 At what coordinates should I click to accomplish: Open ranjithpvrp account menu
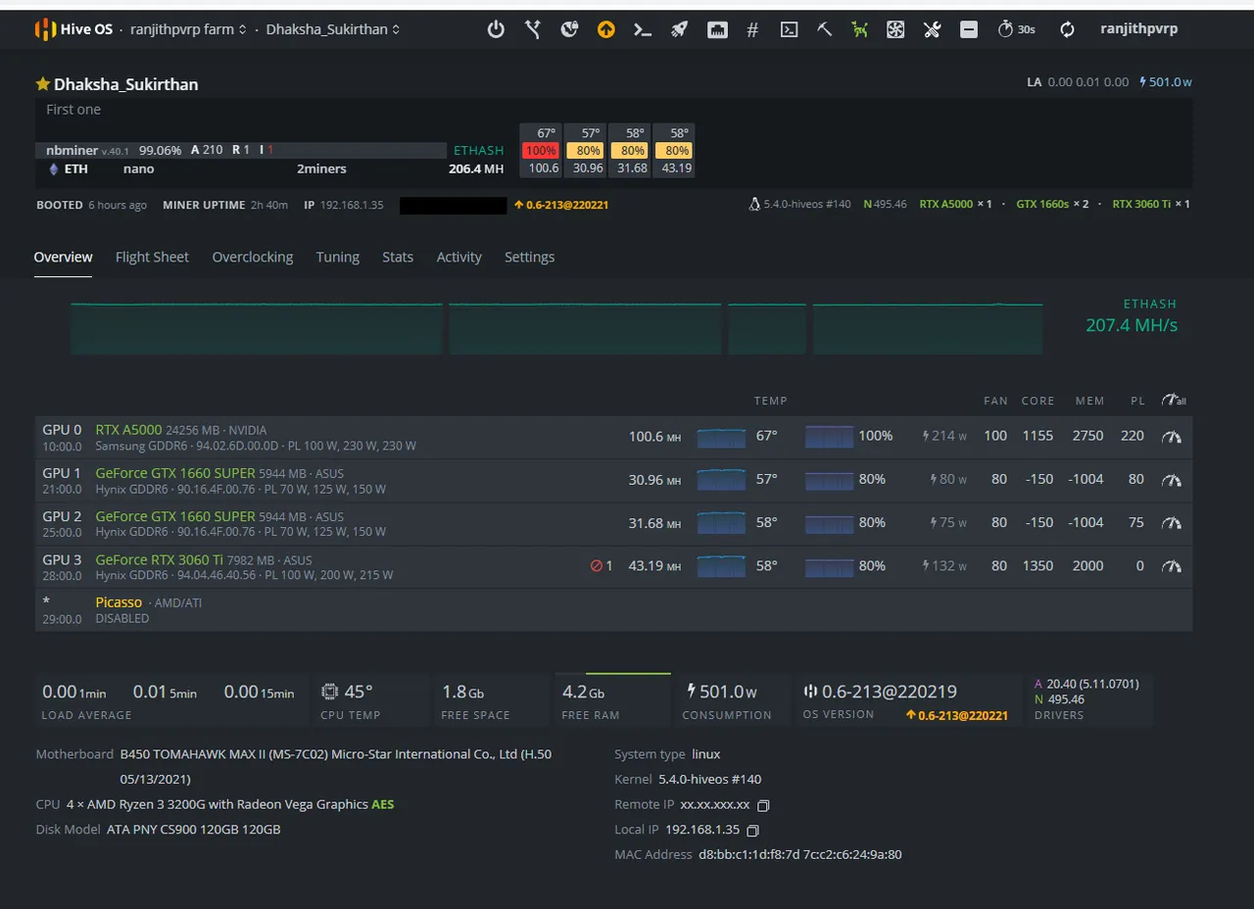[1139, 29]
